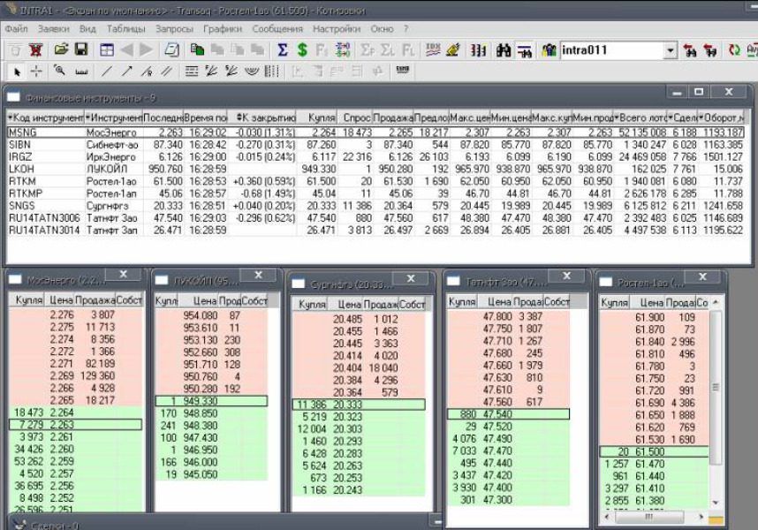Select the RU14TATN3014 Татнфт 3ап row

click(x=375, y=230)
